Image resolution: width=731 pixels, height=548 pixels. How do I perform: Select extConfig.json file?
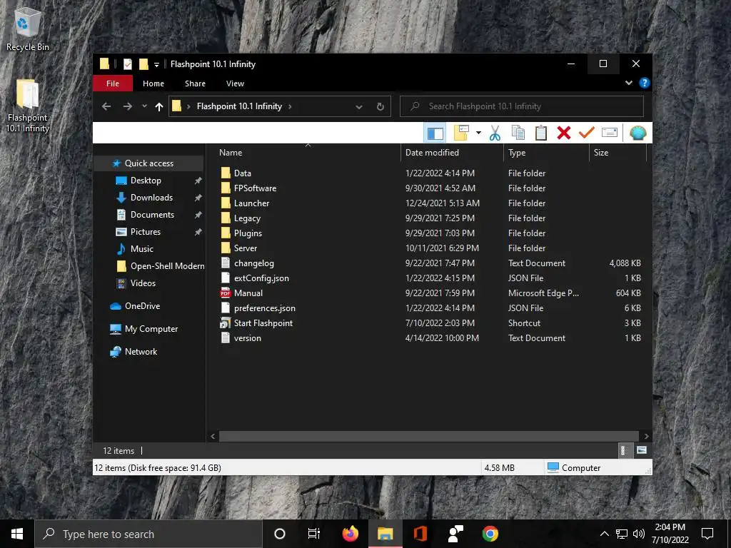(x=261, y=278)
